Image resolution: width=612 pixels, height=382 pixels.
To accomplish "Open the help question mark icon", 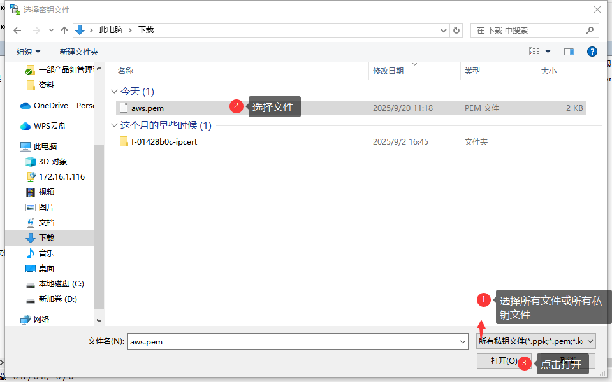I will pos(592,52).
